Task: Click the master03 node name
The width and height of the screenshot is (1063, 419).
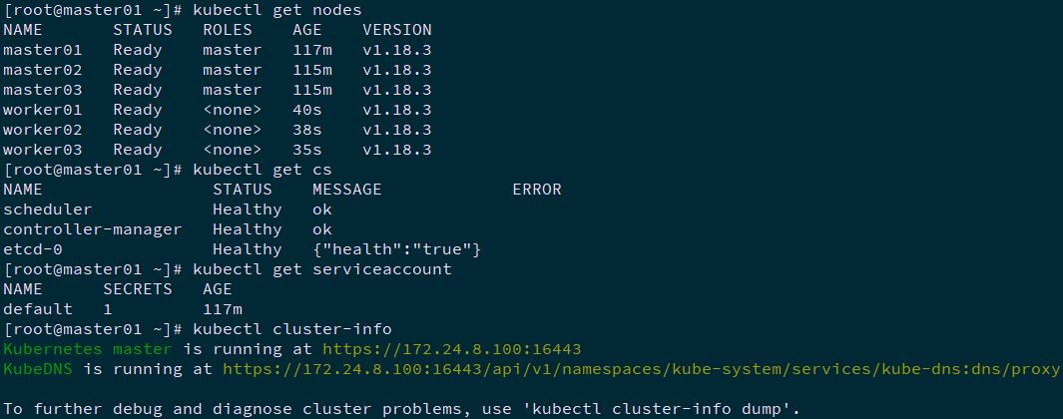Action: [43, 90]
